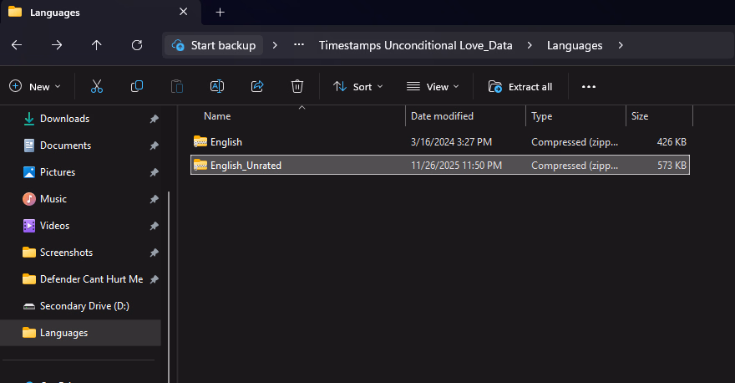The image size is (735, 383).
Task: Click the Extract all button
Action: 520,86
